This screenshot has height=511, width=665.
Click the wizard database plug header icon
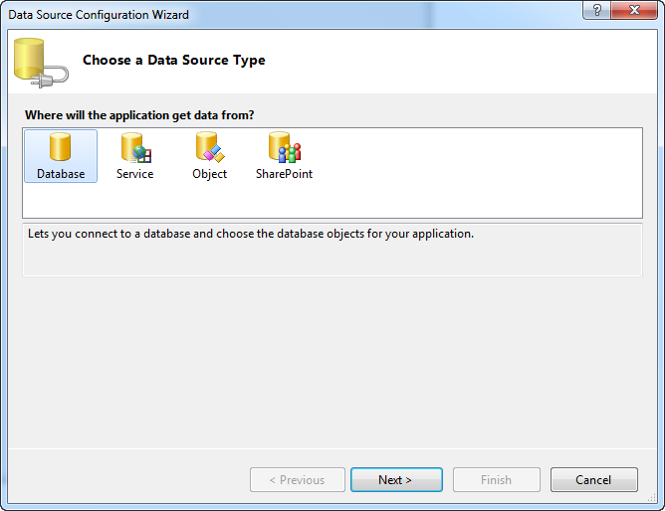point(41,63)
